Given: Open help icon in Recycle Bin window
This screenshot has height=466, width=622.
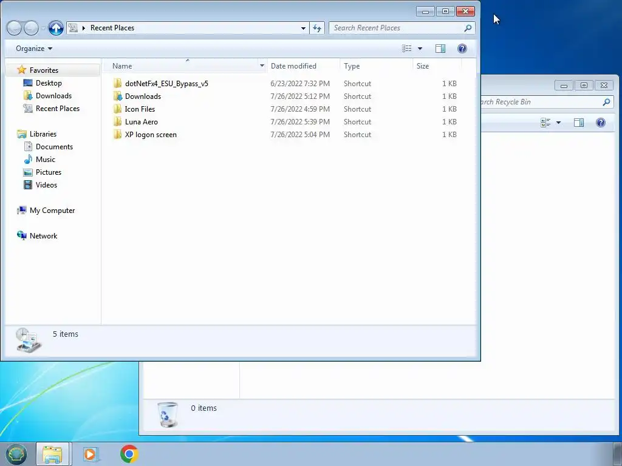Looking at the screenshot, I should (601, 123).
